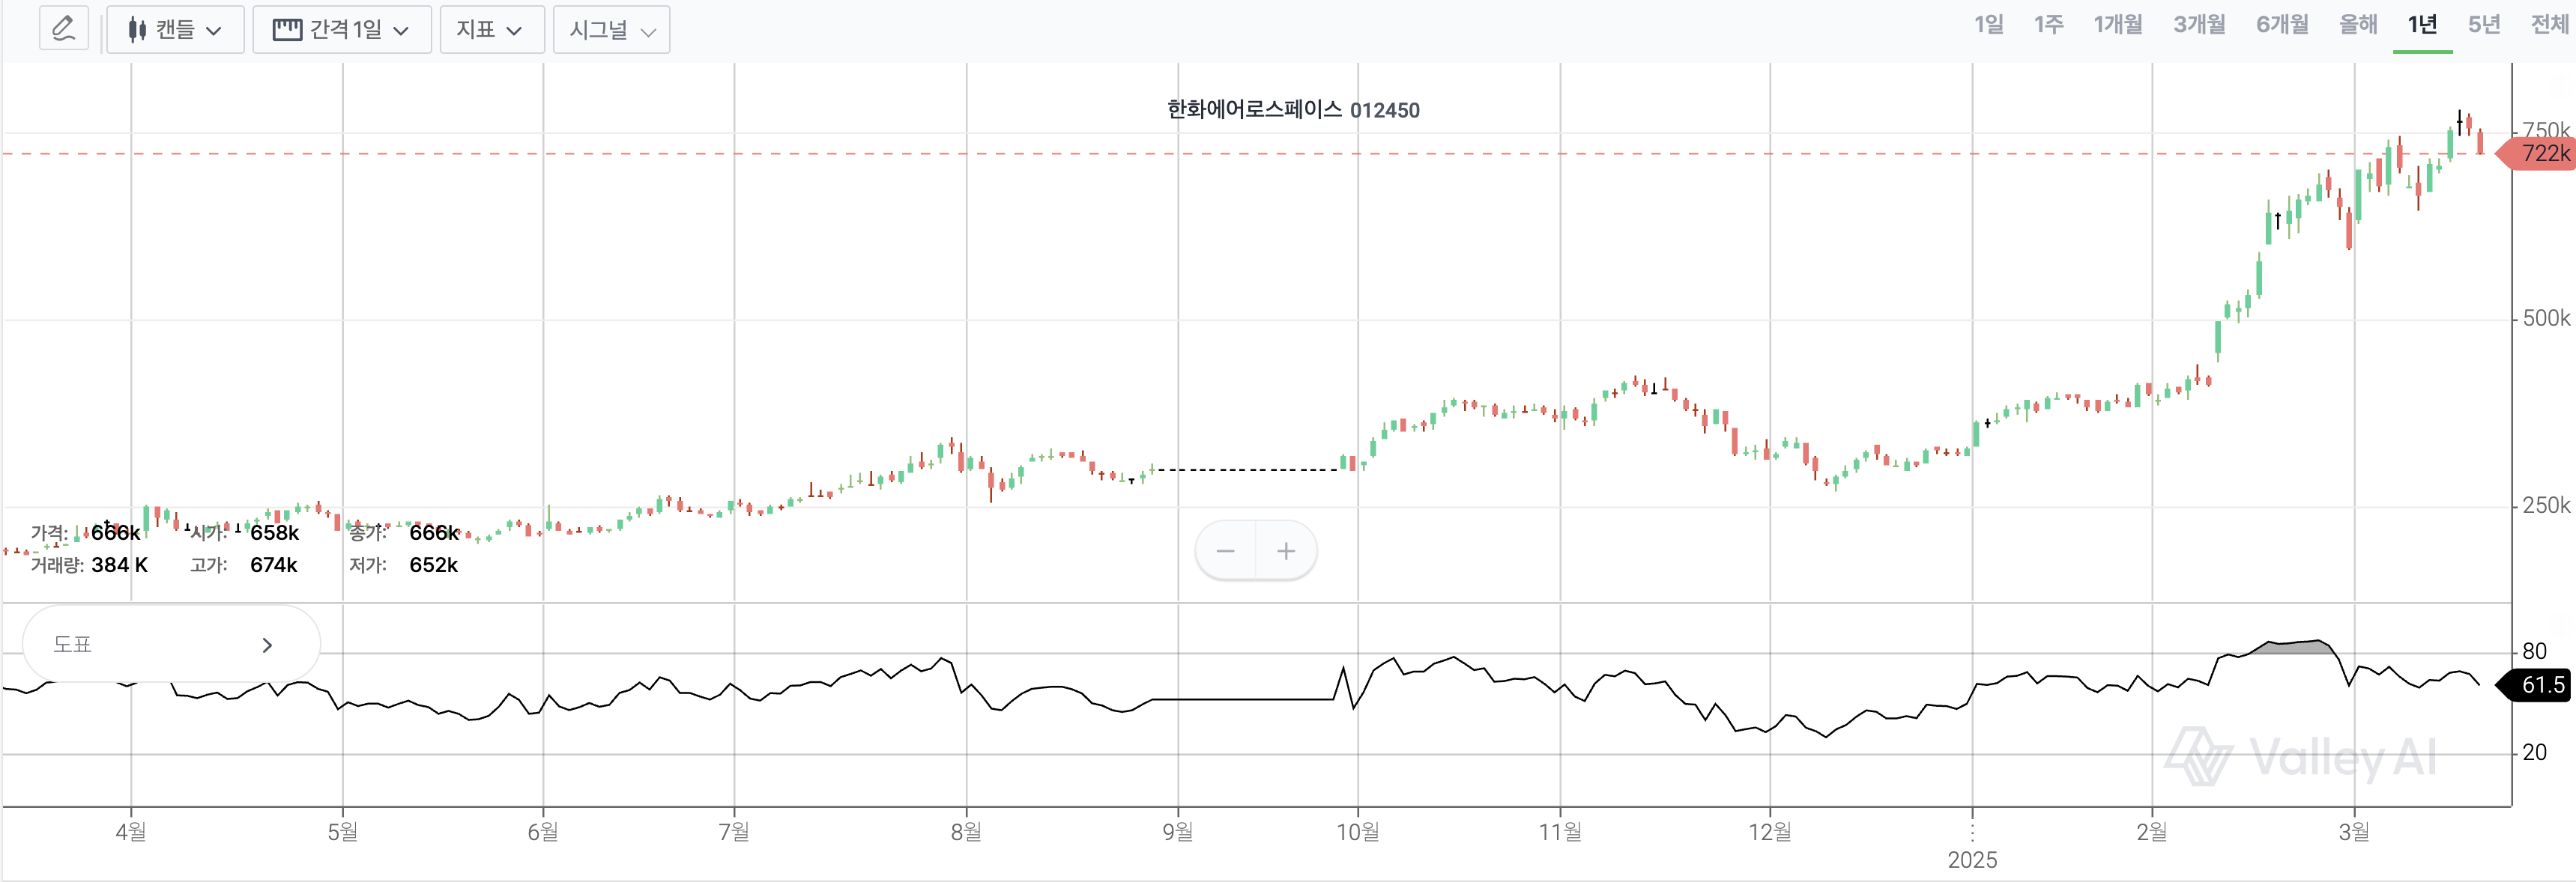Screen dimensions: 2576x882
Task: Select the active 1년 range tab
Action: (2422, 25)
